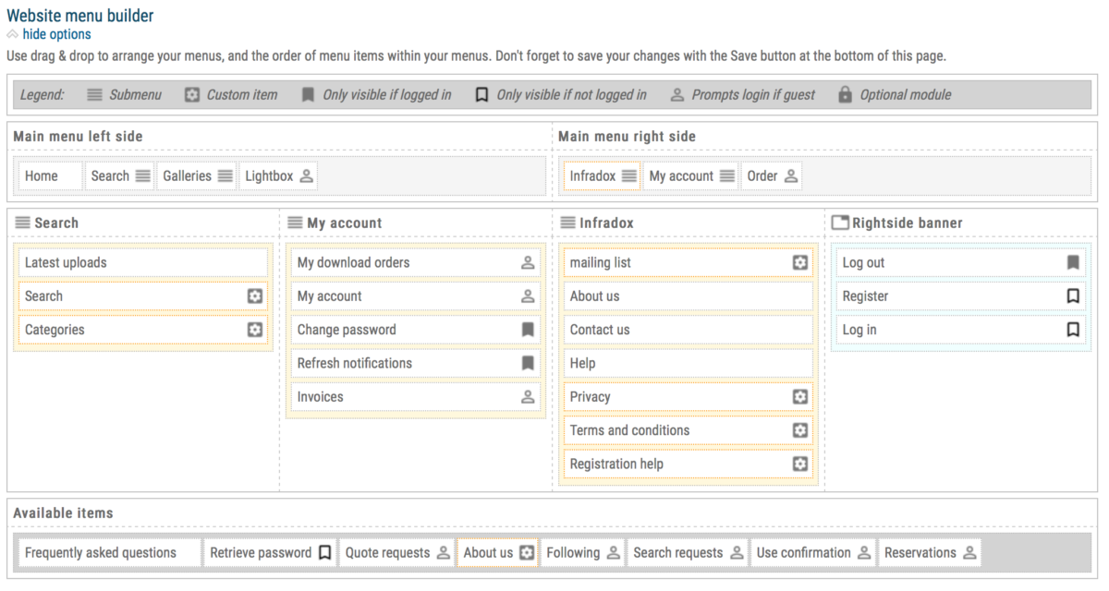Click the 'Website menu builder' heading link
1109x591 pixels.
point(79,15)
